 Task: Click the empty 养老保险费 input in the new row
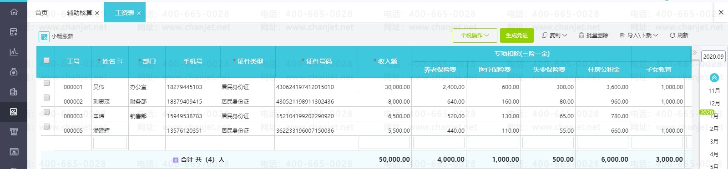pos(439,143)
